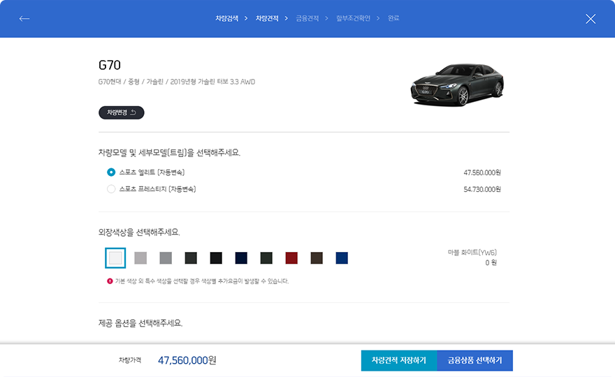Click the 스포츠 프레스티지 (자동변속) label
This screenshot has height=377, width=615.
tap(157, 189)
